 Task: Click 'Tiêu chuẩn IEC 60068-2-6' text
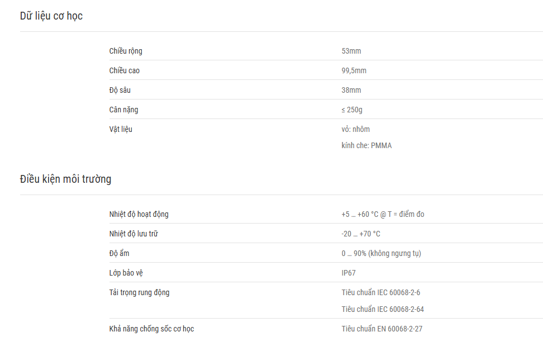click(380, 292)
